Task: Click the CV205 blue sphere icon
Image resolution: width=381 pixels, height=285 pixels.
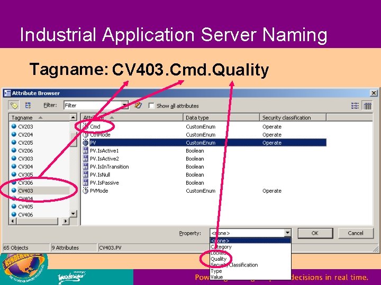Action: [x=14, y=142]
